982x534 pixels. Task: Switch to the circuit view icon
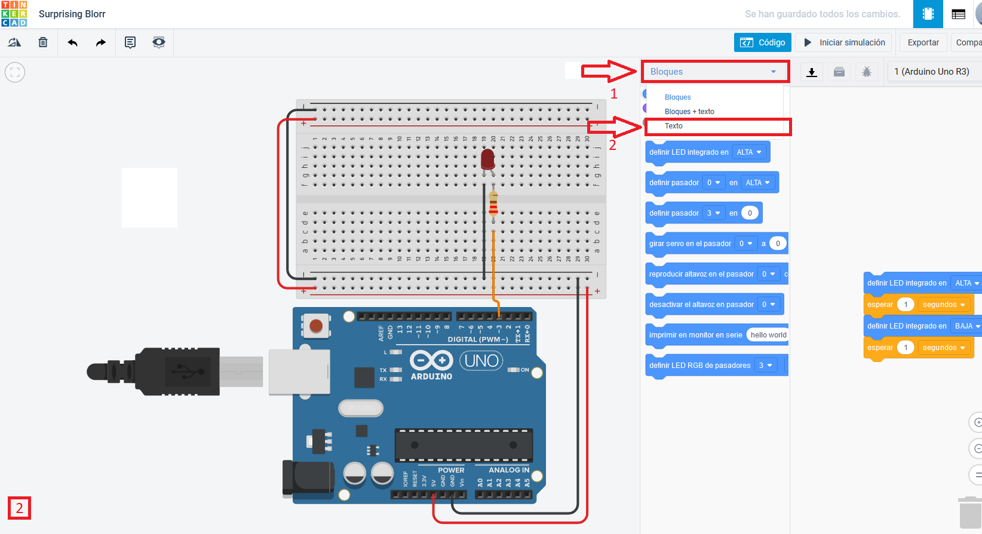point(928,14)
